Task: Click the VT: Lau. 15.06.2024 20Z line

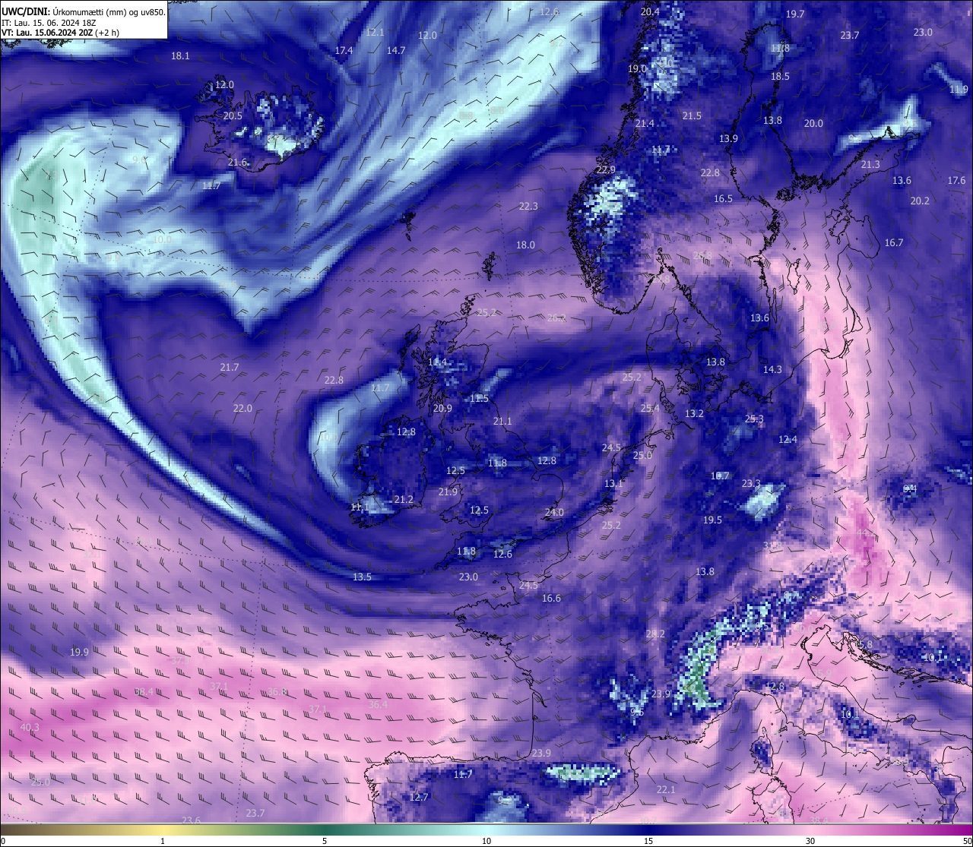Action: click(x=60, y=33)
